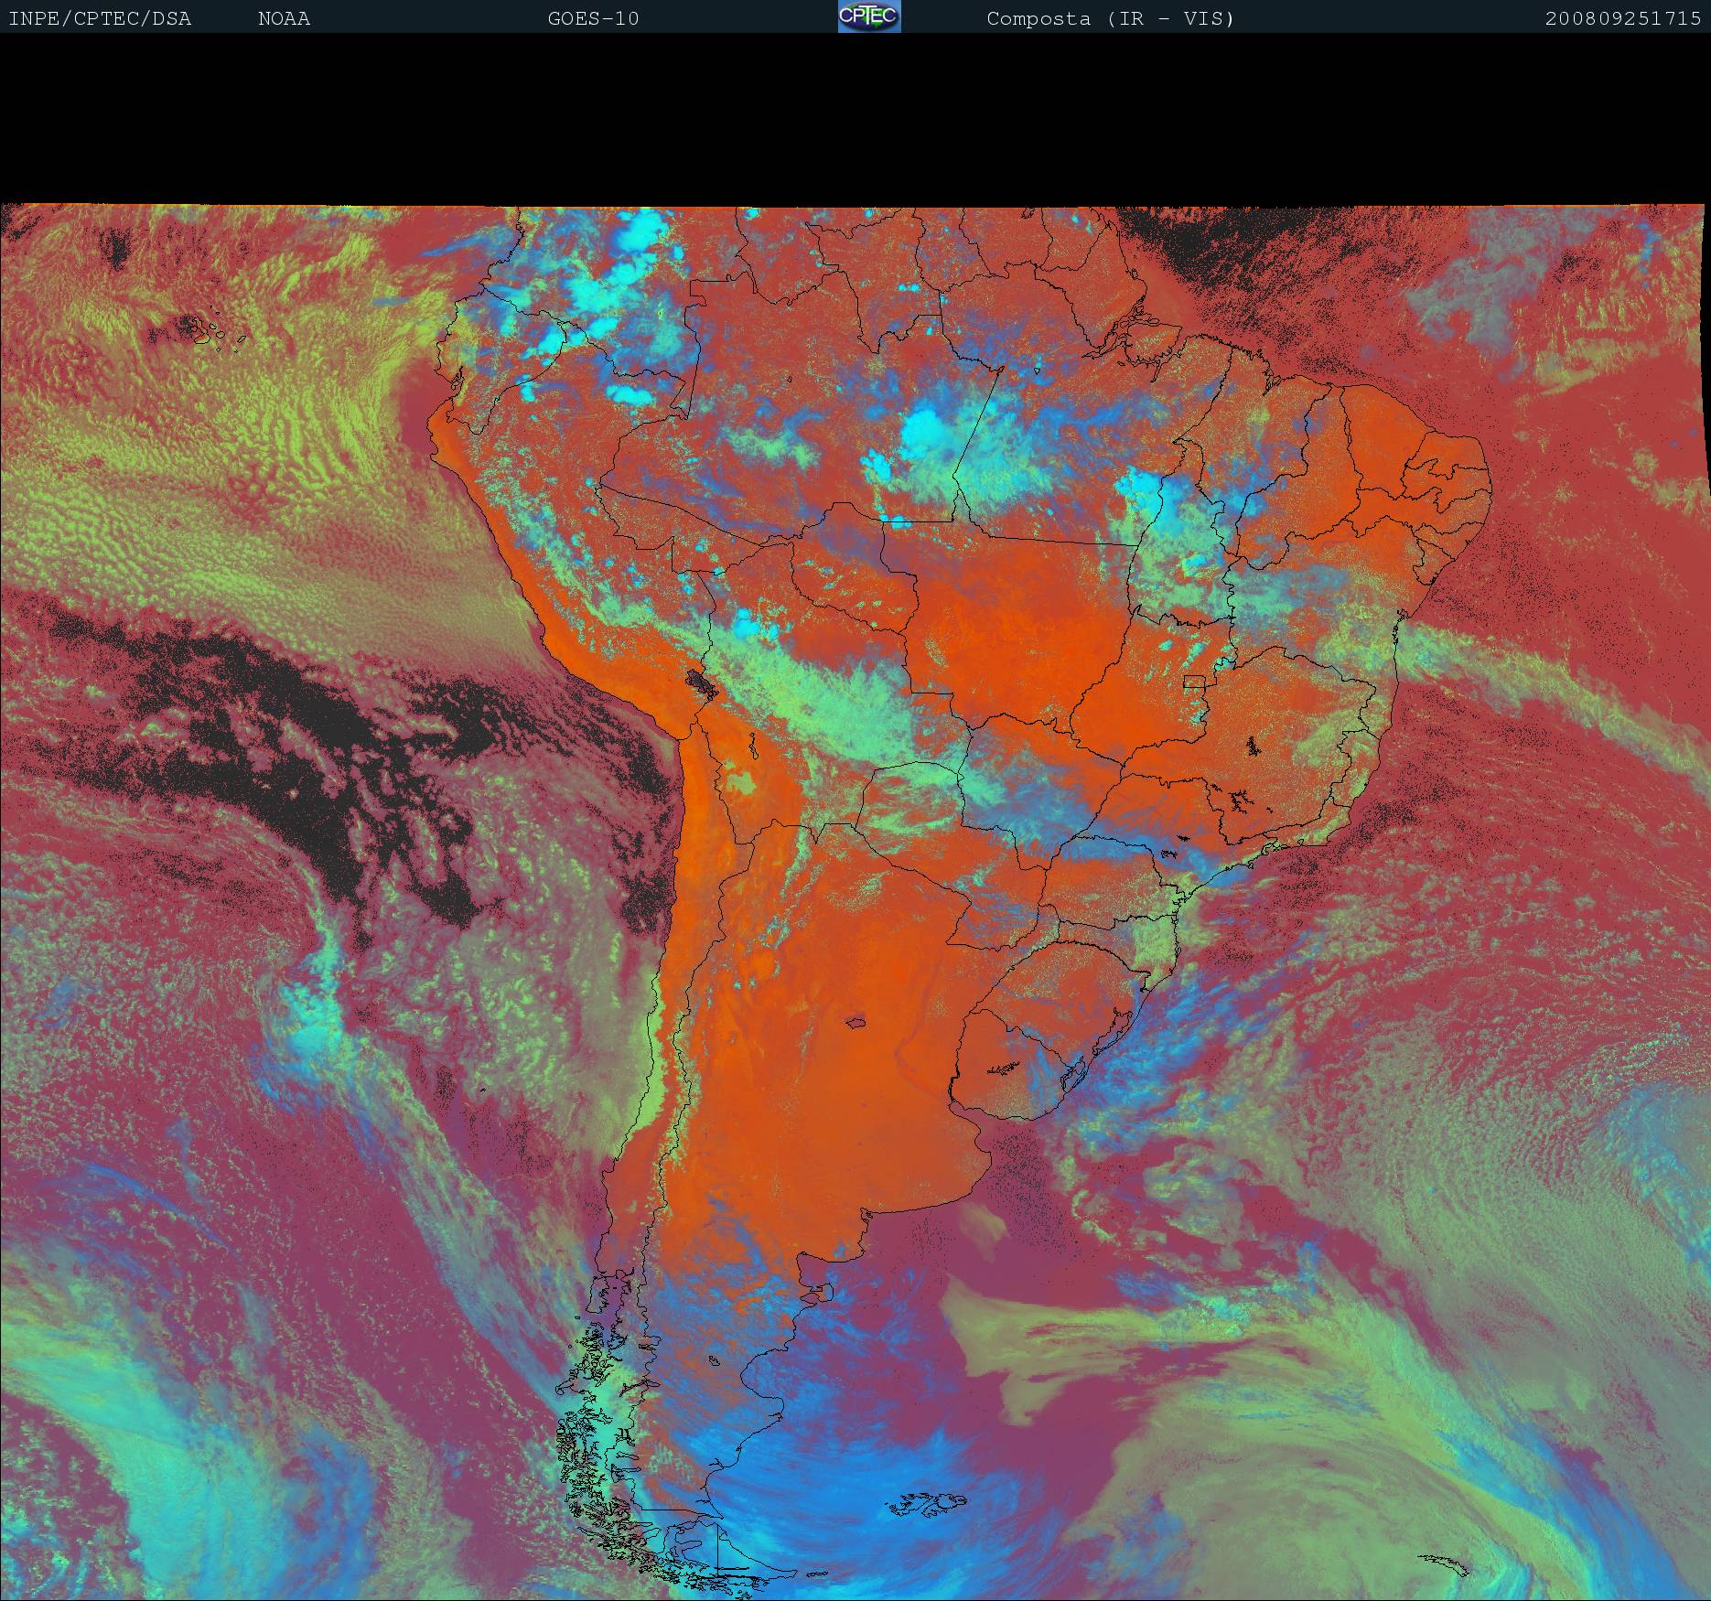The height and width of the screenshot is (1601, 1711).
Task: Click the INPE/CPTEC/DSA header label
Action: pyautogui.click(x=100, y=18)
